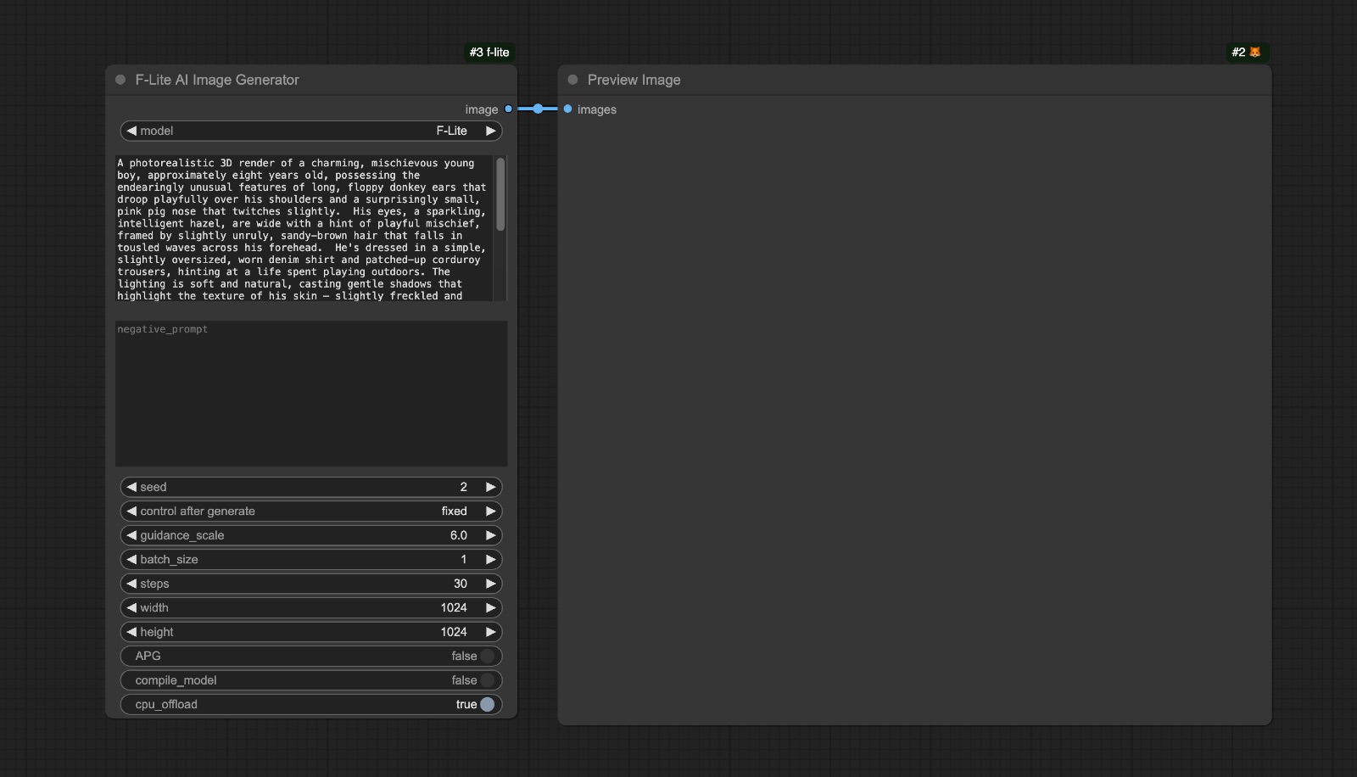Click into the negative_prompt text area
Screen dimensions: 1357x777
310,394
